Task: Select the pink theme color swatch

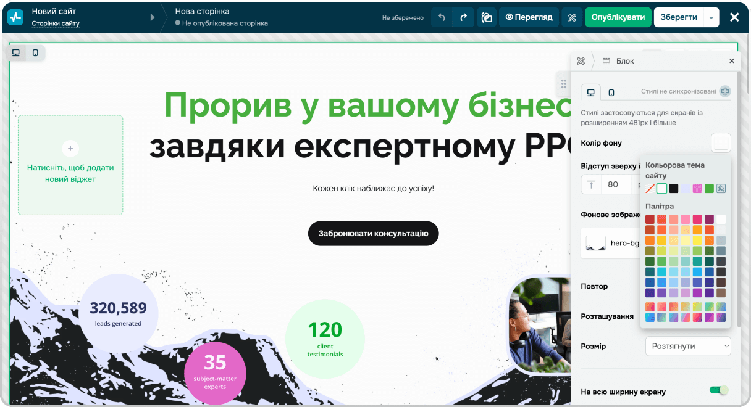Action: pos(697,189)
